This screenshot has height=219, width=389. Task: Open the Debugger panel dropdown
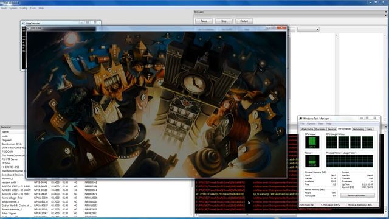coord(308,29)
